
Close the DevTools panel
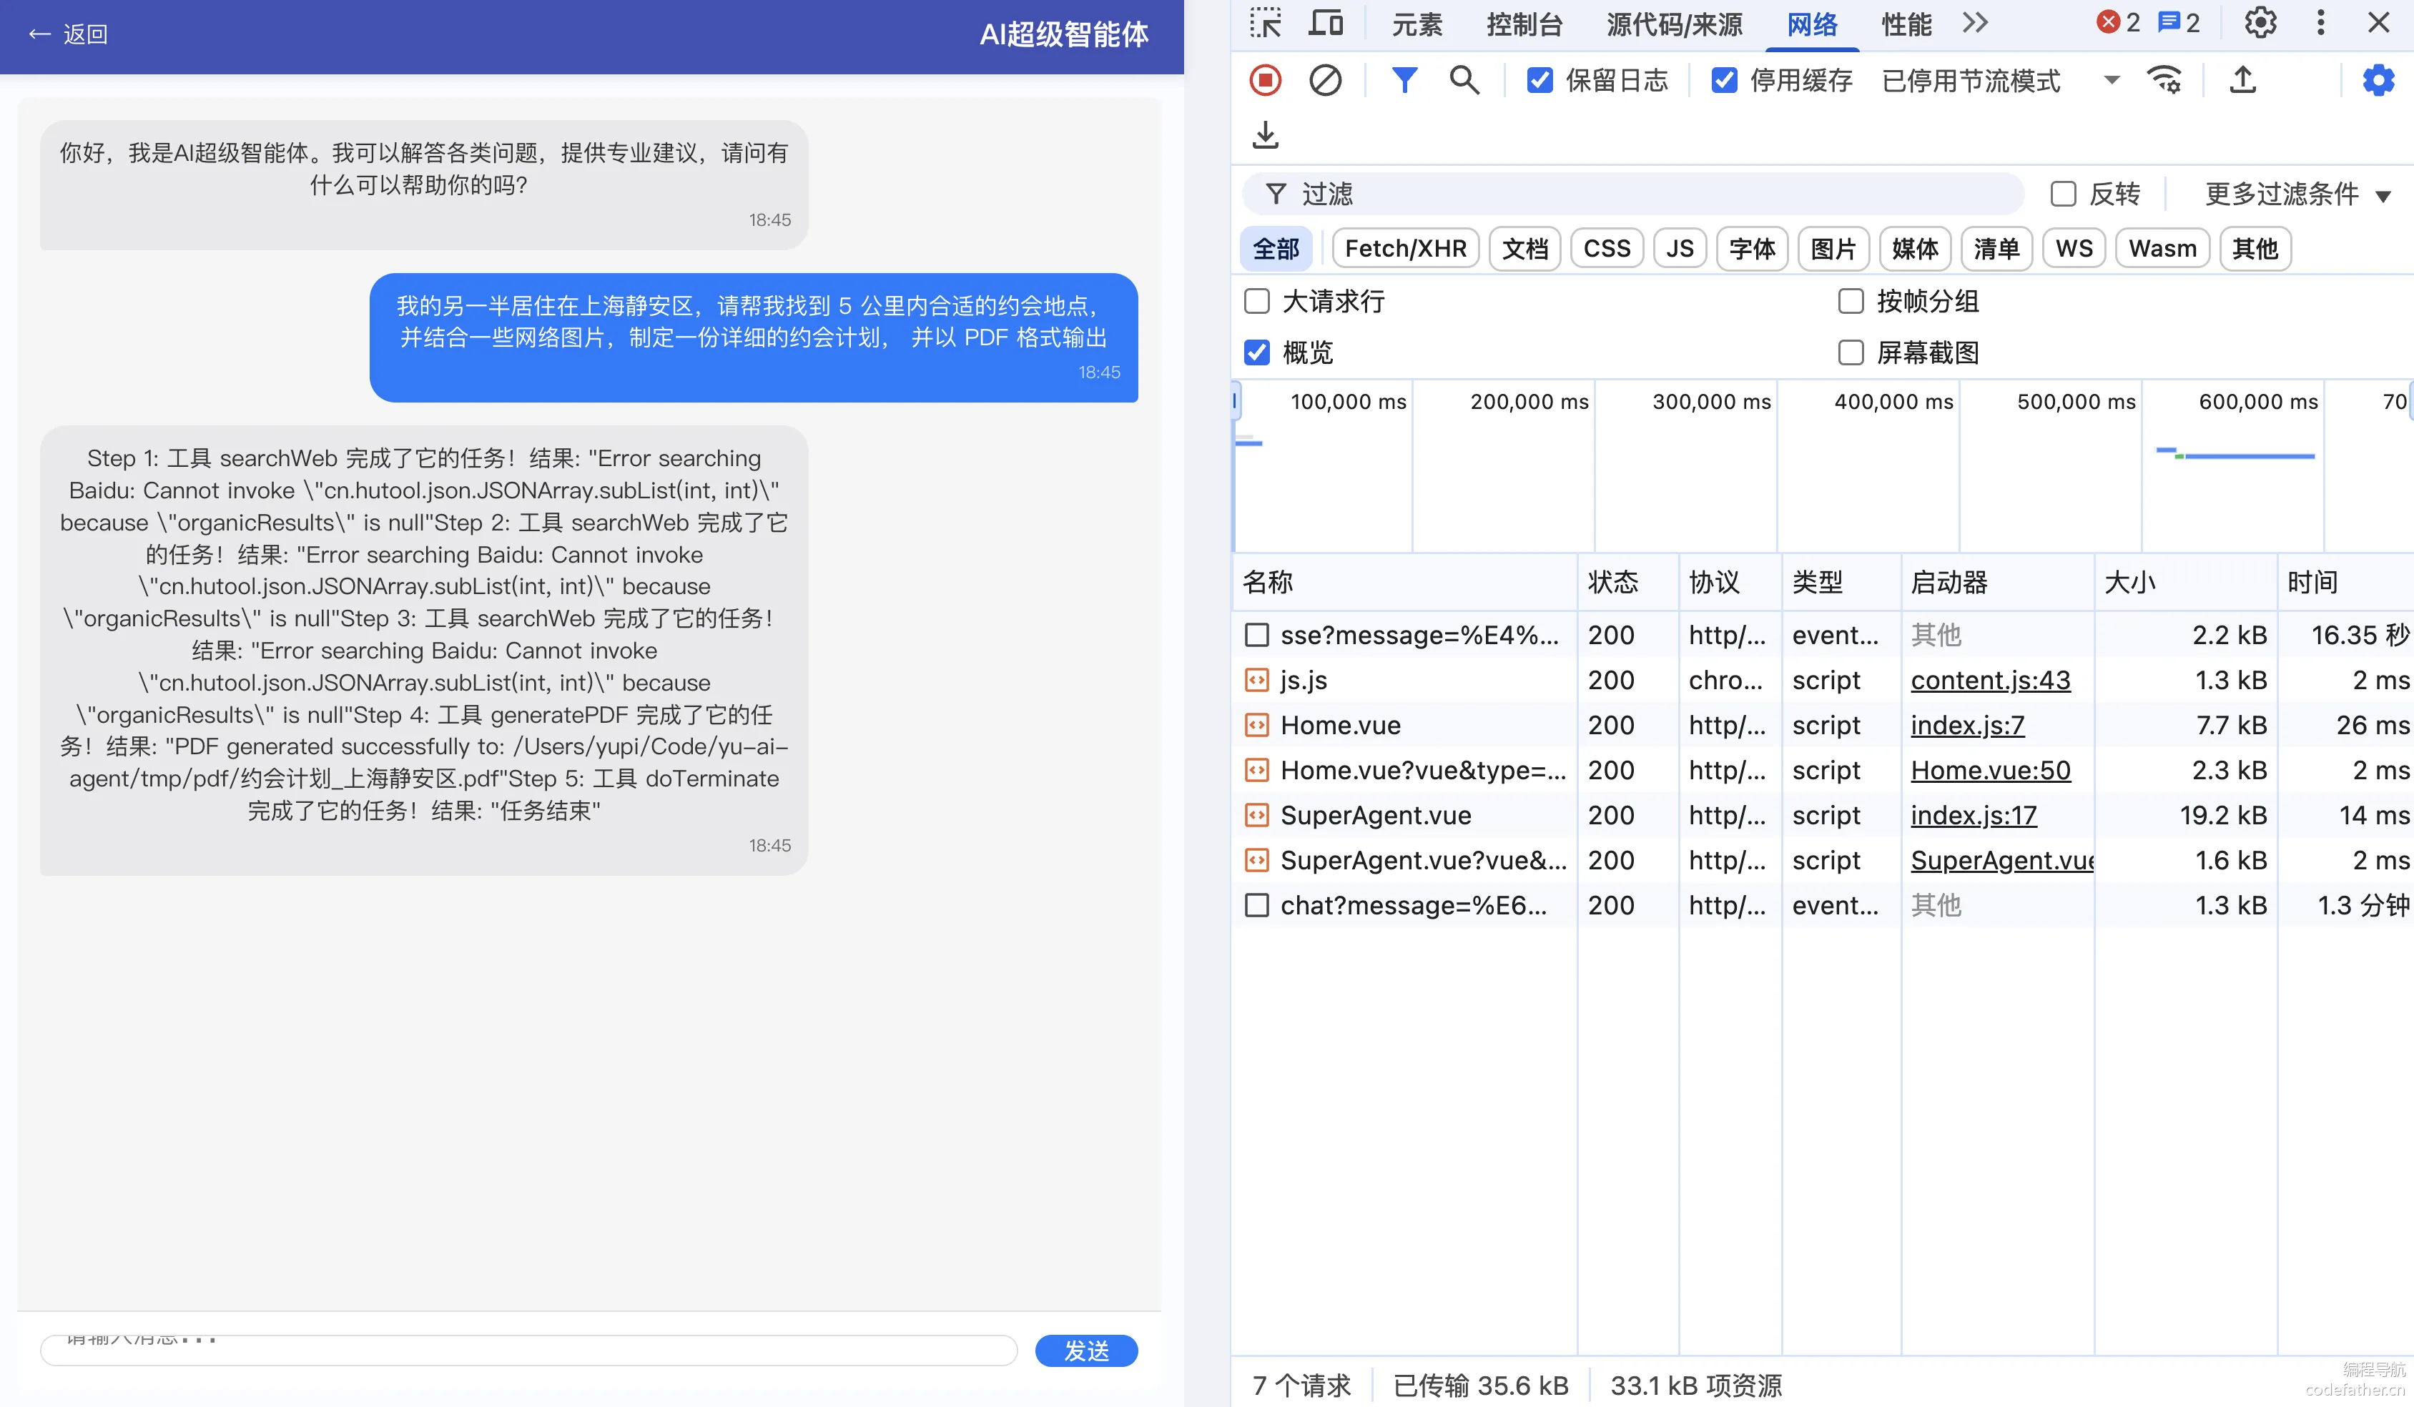(x=2378, y=23)
